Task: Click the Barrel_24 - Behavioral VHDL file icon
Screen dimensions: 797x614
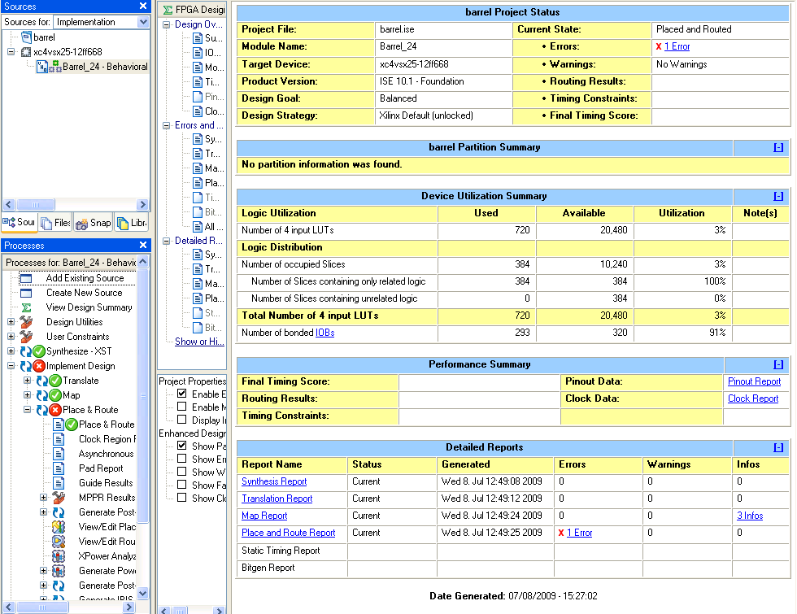Action: click(42, 67)
